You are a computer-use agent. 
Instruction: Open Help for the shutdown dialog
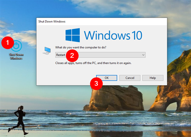click(153, 78)
